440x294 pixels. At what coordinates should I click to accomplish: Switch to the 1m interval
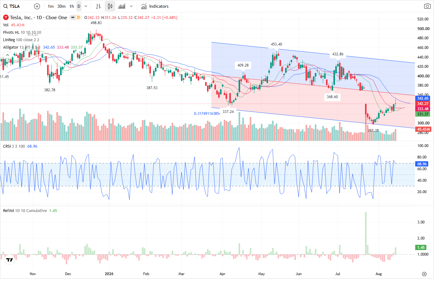click(x=51, y=6)
